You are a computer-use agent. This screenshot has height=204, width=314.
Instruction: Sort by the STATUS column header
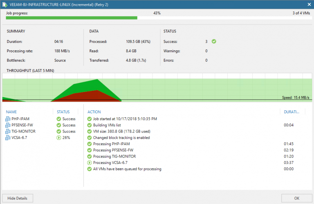coord(63,112)
